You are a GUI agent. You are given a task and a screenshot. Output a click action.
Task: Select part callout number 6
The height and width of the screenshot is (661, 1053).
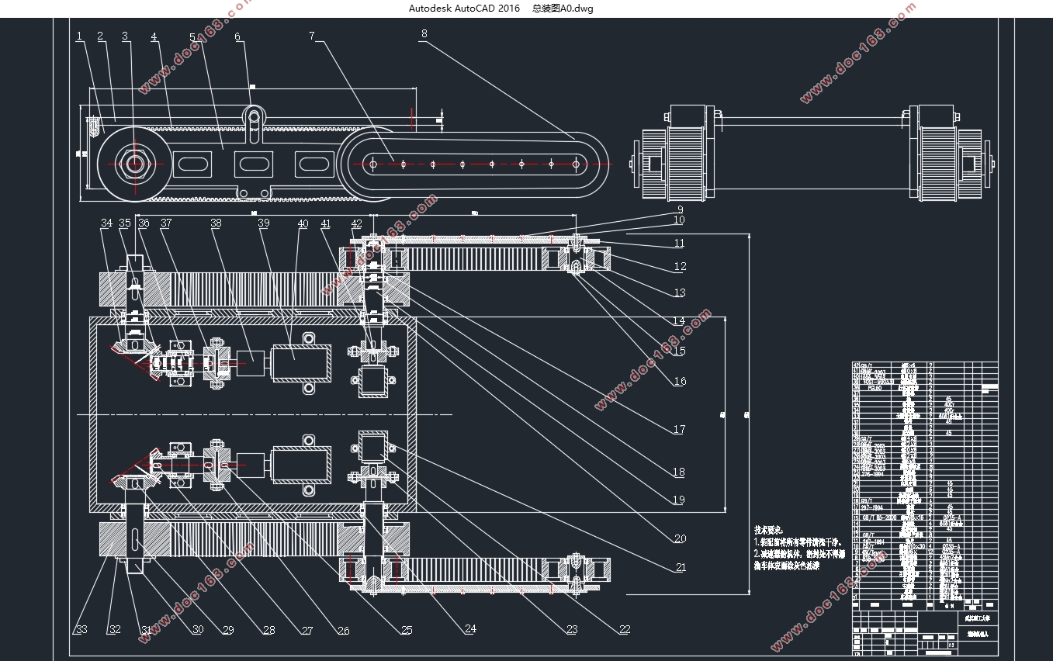click(x=237, y=36)
